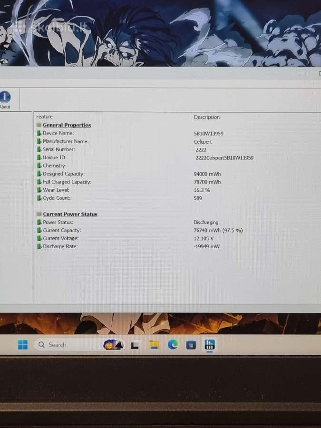Click the Discharging status value
This screenshot has height=428, width=321.
[x=206, y=223]
